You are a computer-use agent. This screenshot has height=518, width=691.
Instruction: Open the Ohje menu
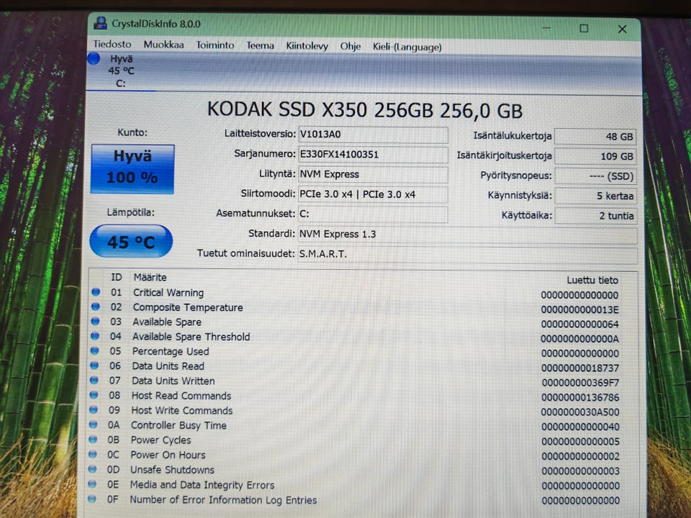pyautogui.click(x=351, y=46)
